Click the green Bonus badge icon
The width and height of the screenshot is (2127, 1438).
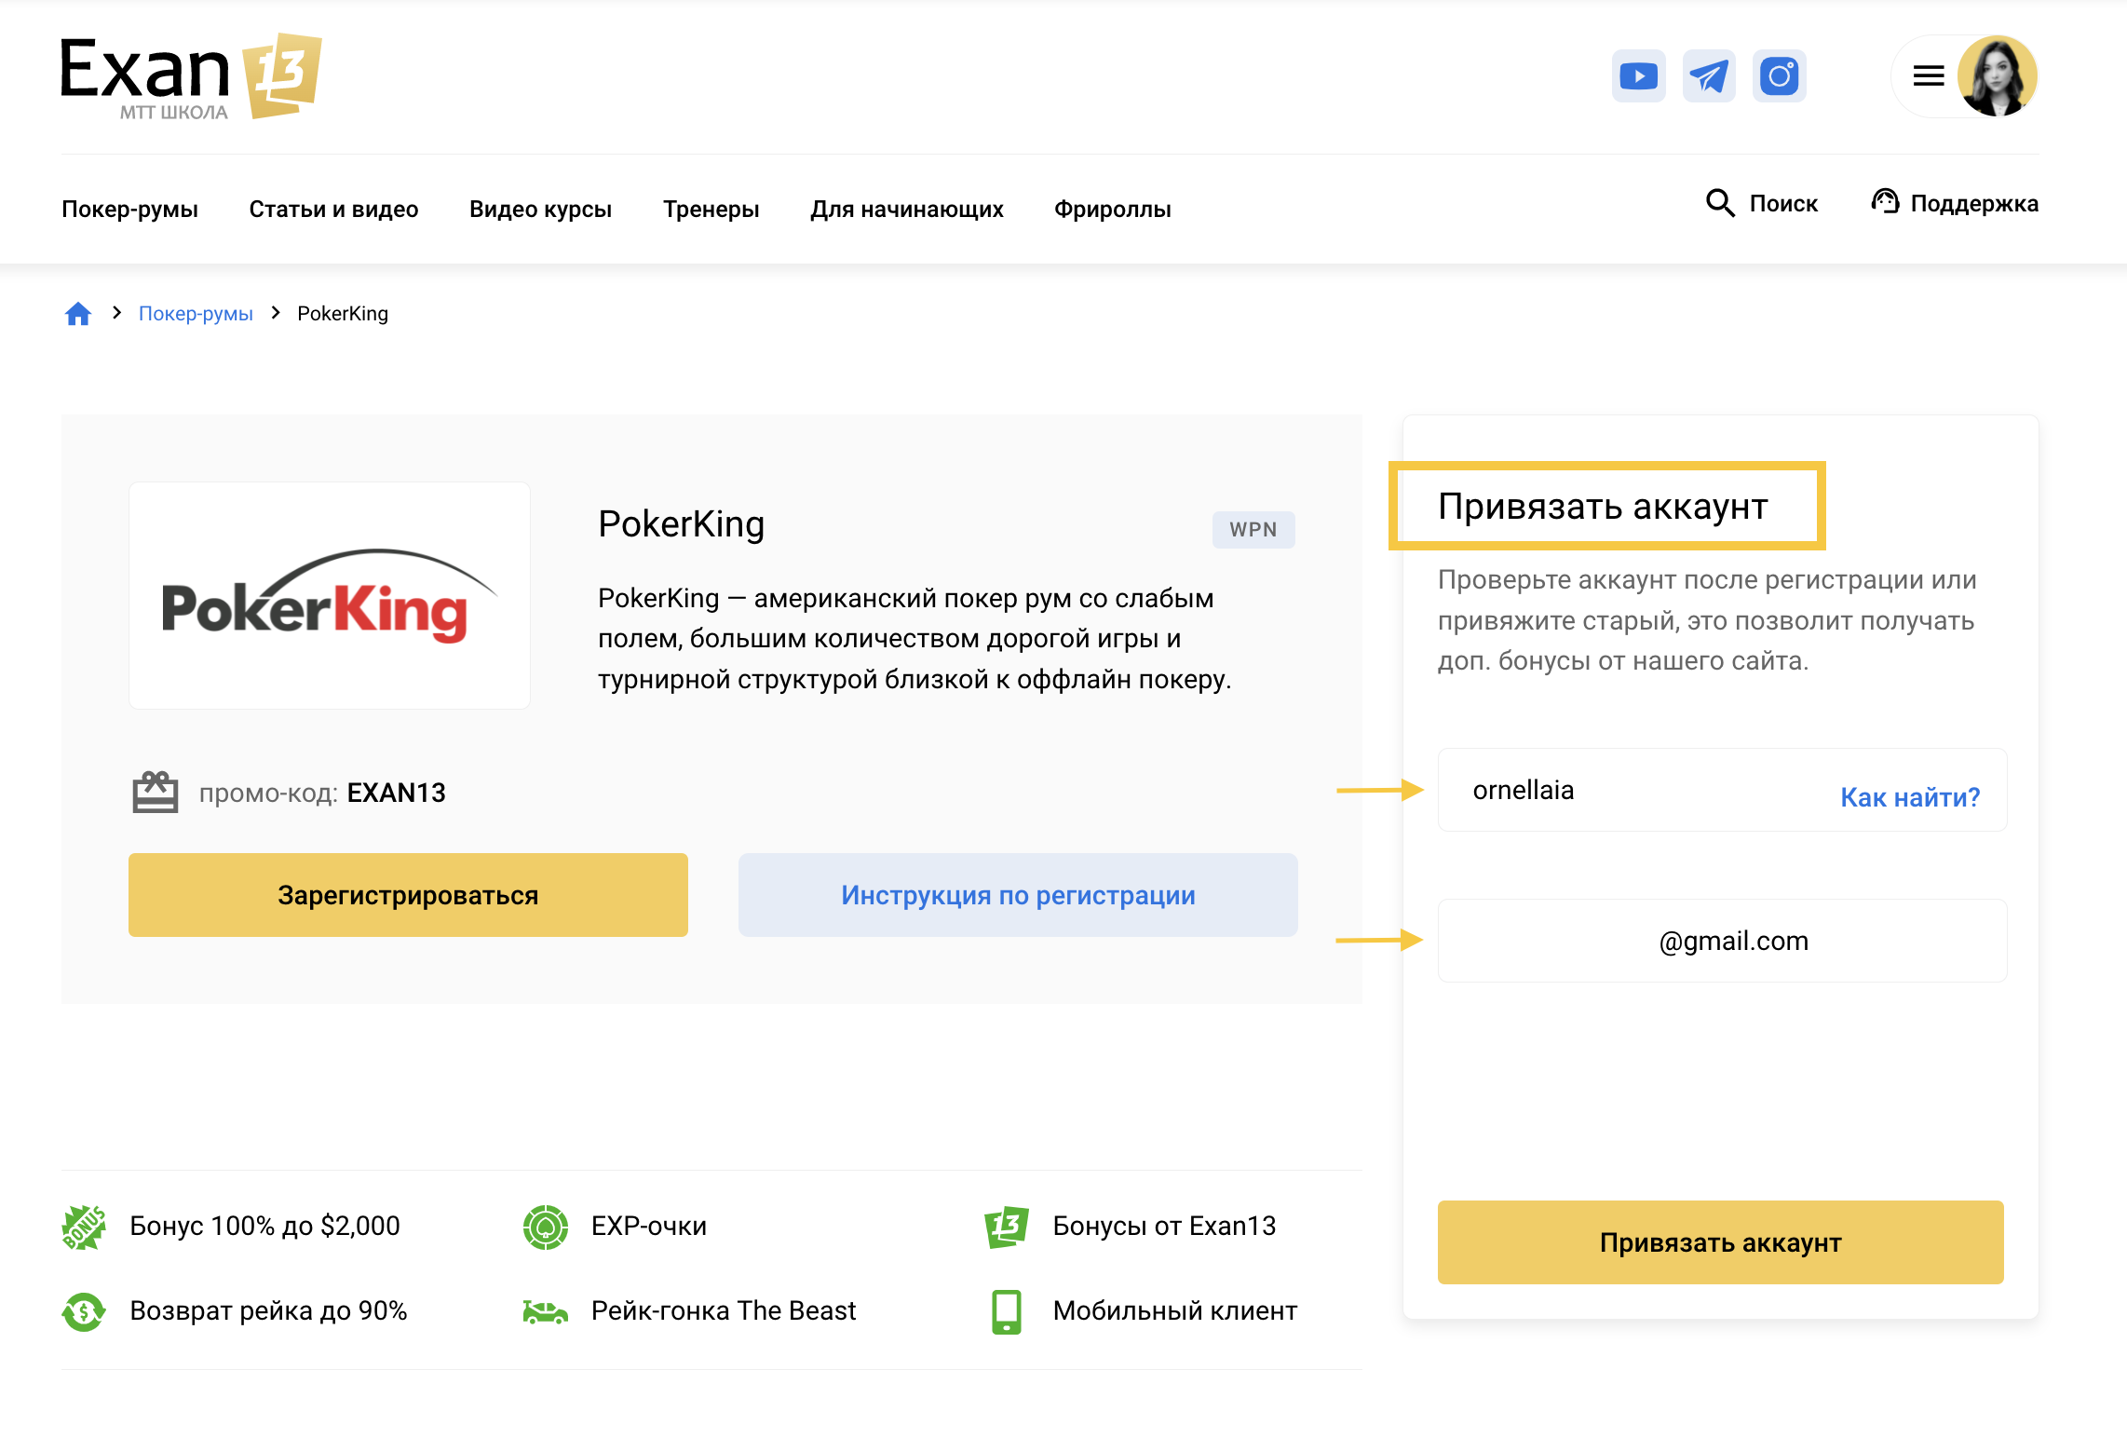(84, 1227)
